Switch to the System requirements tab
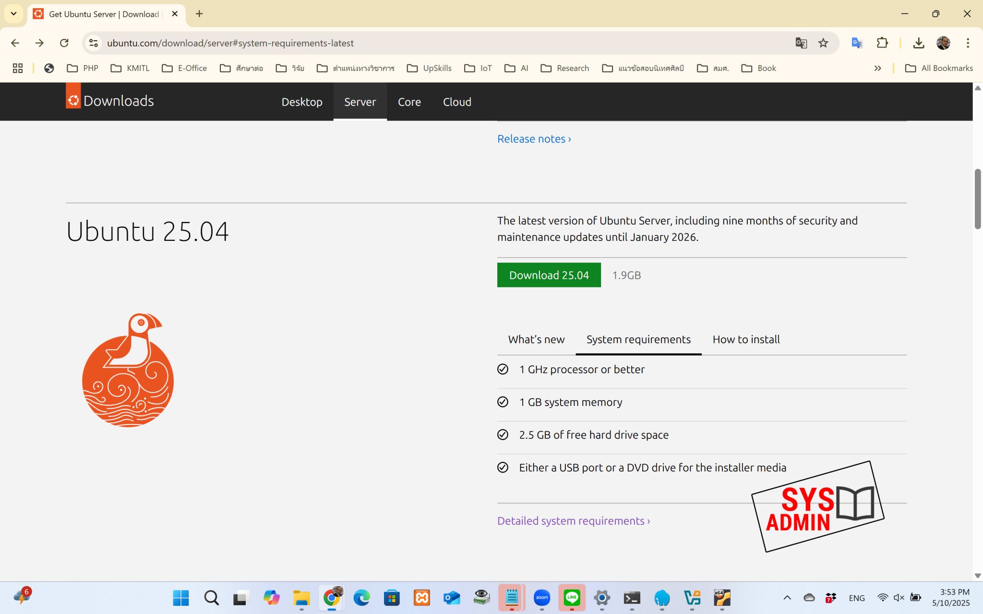Screen dimensions: 983x614 [638, 339]
